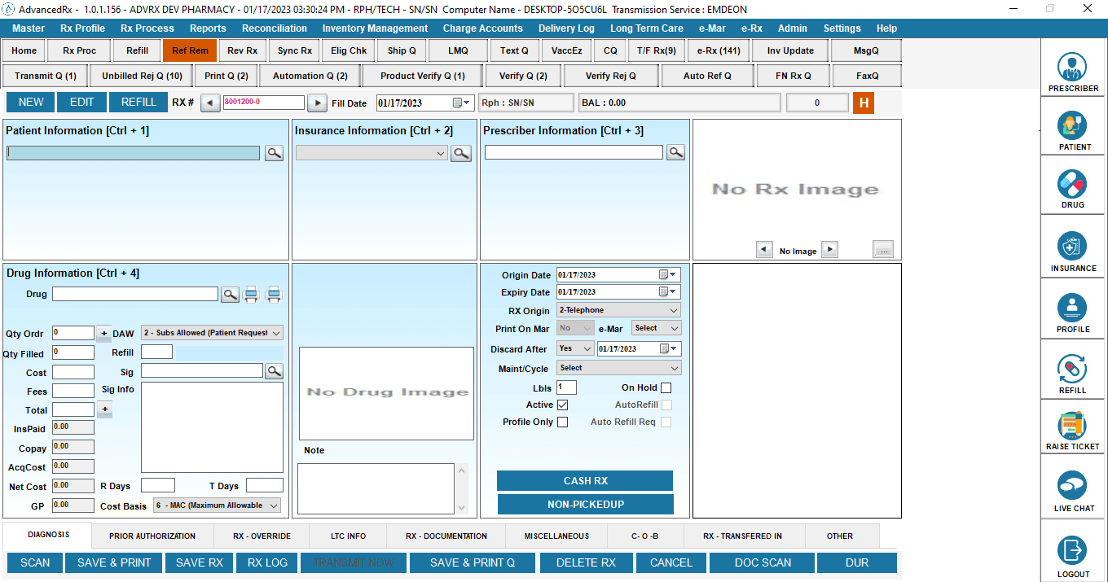1108x582 pixels.
Task: Click the Raise Ticket icon
Action: pos(1073,427)
